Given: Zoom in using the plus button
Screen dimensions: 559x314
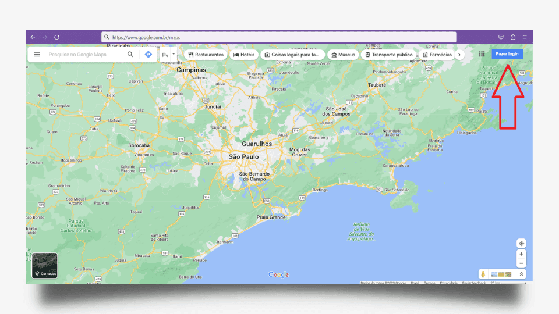Looking at the screenshot, I should [x=521, y=254].
